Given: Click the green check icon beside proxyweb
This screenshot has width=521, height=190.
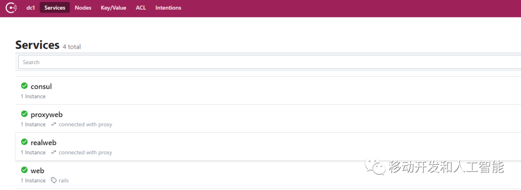Looking at the screenshot, I should tap(24, 114).
